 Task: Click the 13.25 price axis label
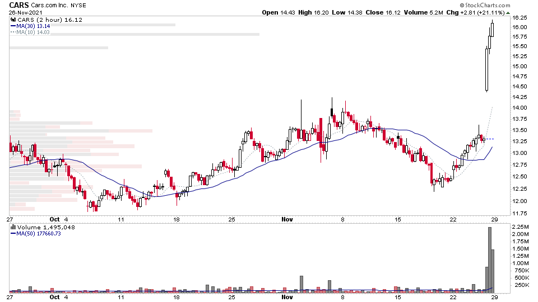[520, 141]
